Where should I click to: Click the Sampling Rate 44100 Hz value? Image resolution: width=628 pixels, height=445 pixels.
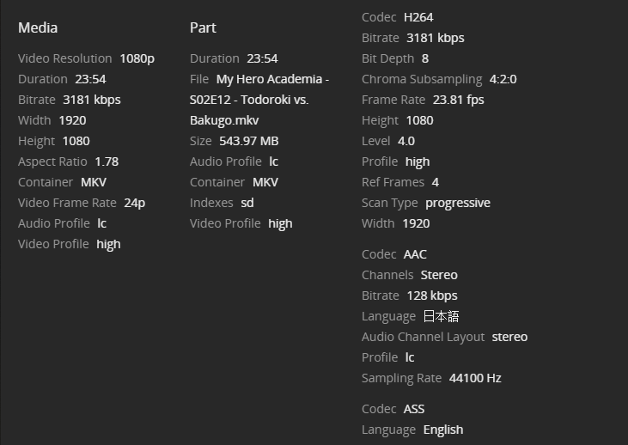(x=475, y=378)
